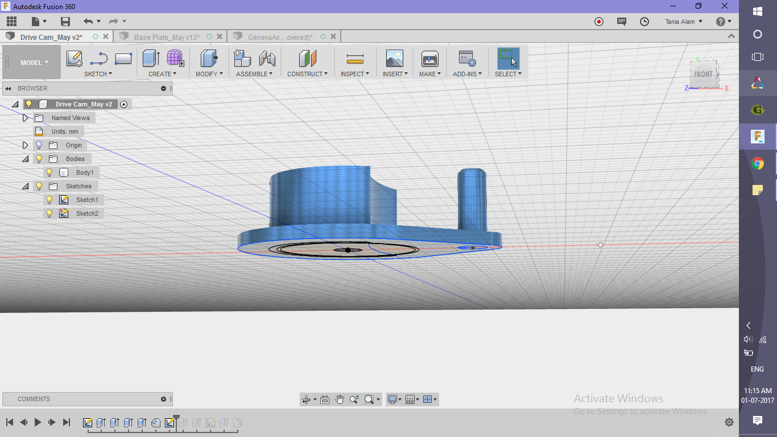Viewport: 777px width, 437px height.
Task: Toggle the Sketches folder lightbulb
Action: pyautogui.click(x=39, y=186)
